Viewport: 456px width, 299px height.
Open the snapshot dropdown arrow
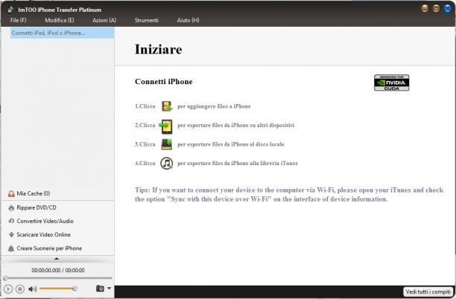coord(109,289)
